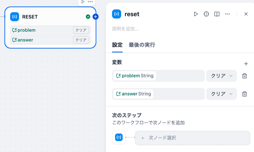The image size is (254, 152).
Task: Switch to the 最後の実行 tab
Action: click(142, 45)
